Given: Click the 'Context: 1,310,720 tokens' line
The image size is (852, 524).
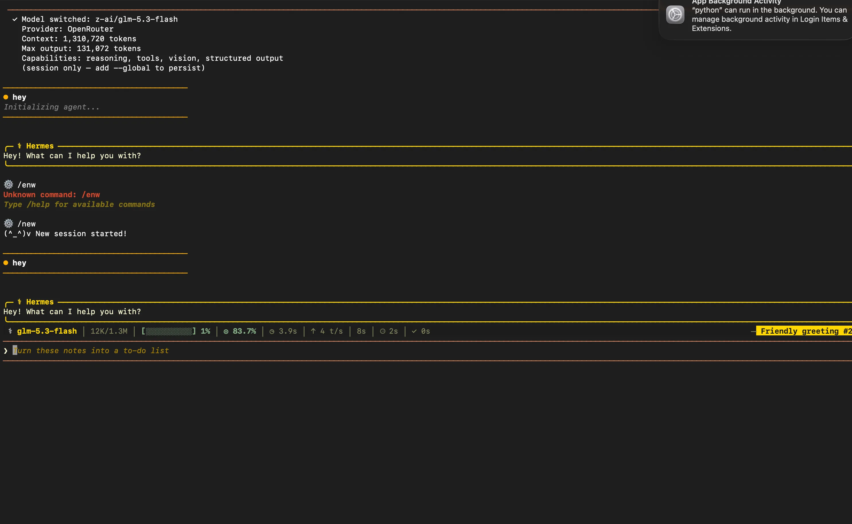Looking at the screenshot, I should tap(79, 39).
